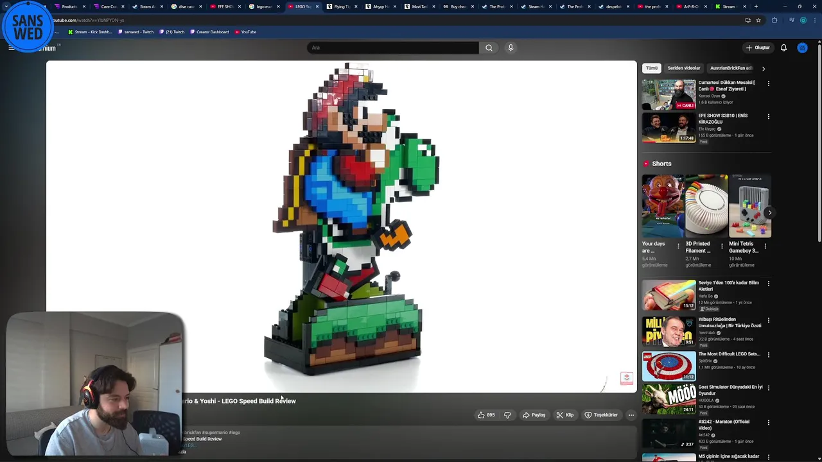Open options for 3D Printed Filament short
Screen dimensions: 822x462
tap(722, 246)
